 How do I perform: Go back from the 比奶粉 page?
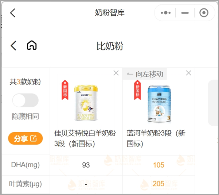click(x=13, y=46)
